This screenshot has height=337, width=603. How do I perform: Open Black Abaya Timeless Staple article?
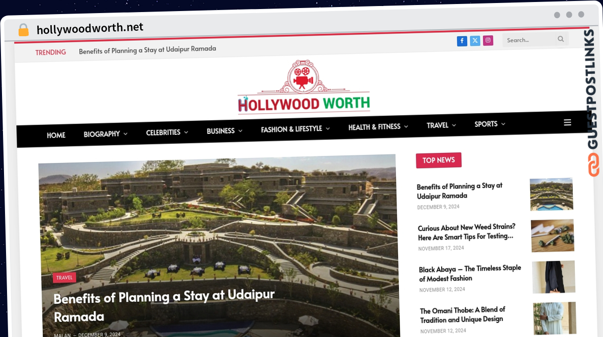470,273
